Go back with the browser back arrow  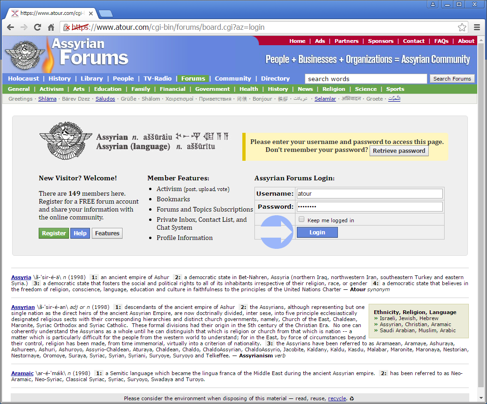[x=11, y=27]
